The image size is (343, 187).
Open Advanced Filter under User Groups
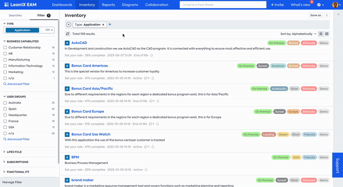[17, 139]
